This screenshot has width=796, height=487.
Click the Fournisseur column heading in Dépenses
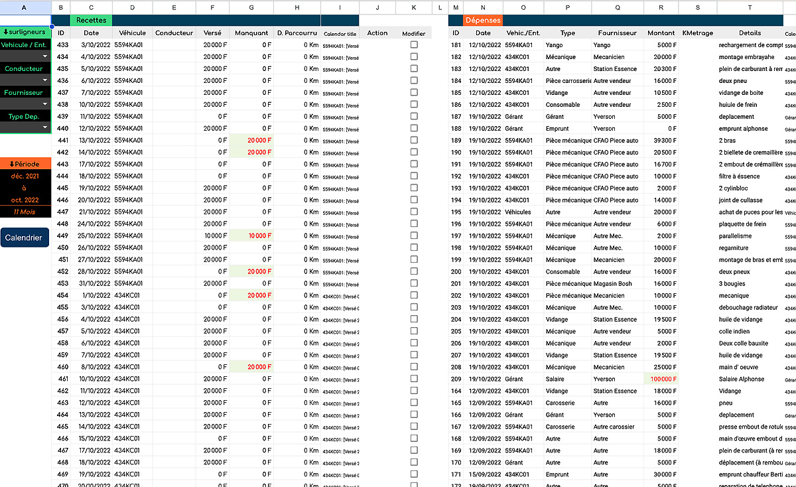point(617,33)
